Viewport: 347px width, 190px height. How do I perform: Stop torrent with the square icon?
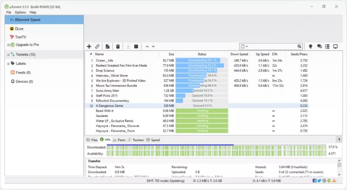point(136,46)
